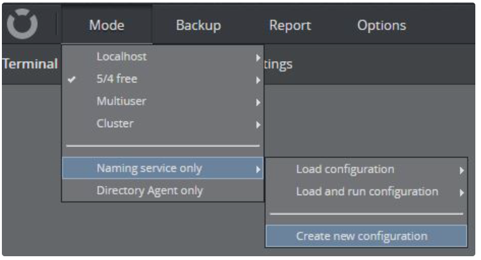Click the Vizrt circular logo icon
This screenshot has height=260, width=481.
[22, 24]
